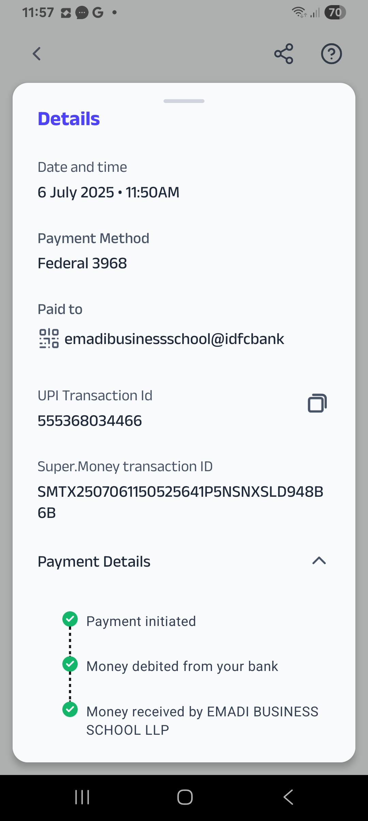Copy the UPI Transaction Id
This screenshot has width=368, height=821.
[317, 403]
